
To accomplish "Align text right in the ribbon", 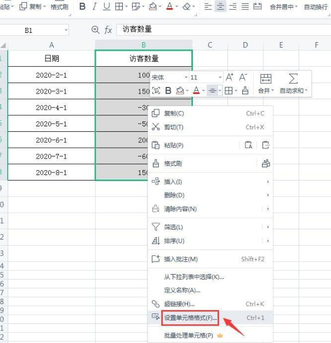I will pyautogui.click(x=233, y=7).
